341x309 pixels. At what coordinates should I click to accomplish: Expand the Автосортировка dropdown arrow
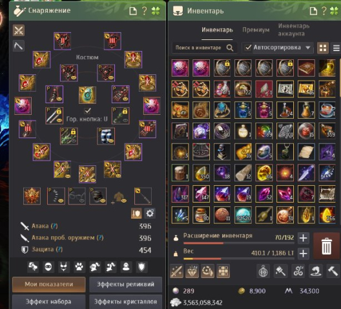(x=307, y=48)
